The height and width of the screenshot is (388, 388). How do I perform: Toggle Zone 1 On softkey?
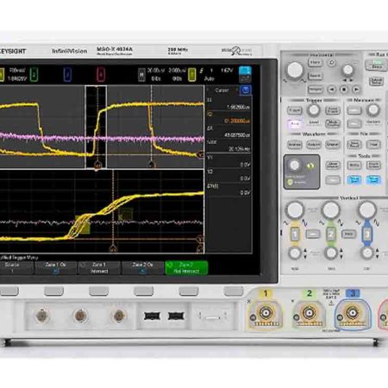[x=56, y=267]
